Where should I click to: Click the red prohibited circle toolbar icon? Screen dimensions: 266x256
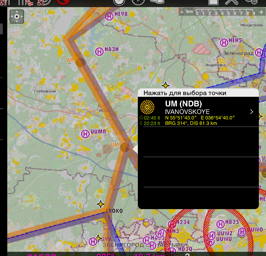click(x=63, y=2)
